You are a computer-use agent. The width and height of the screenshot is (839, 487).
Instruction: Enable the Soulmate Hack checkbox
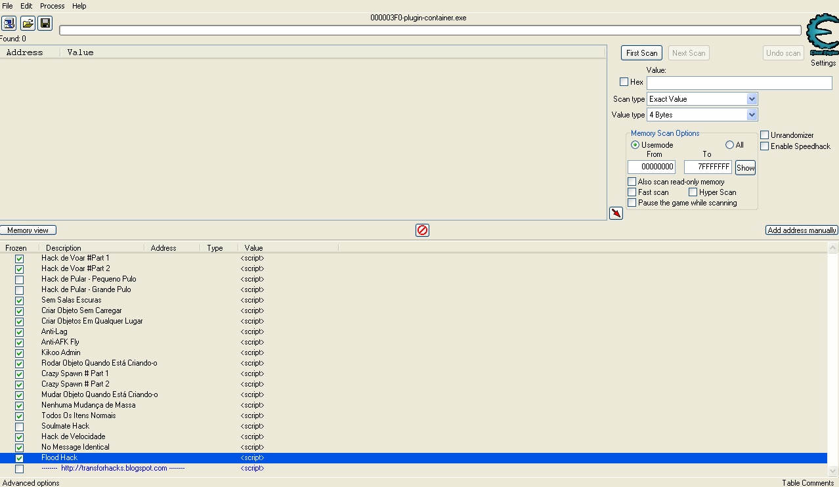click(x=19, y=427)
